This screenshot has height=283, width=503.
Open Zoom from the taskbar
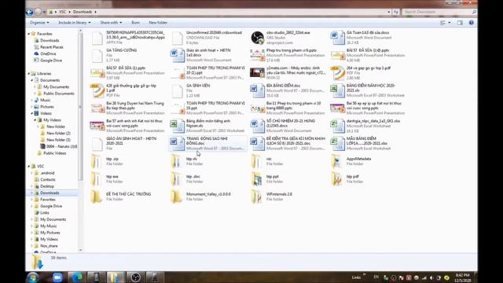tap(57, 277)
